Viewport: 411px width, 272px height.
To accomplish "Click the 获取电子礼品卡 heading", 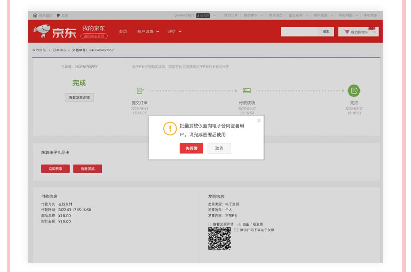I will 55,153.
